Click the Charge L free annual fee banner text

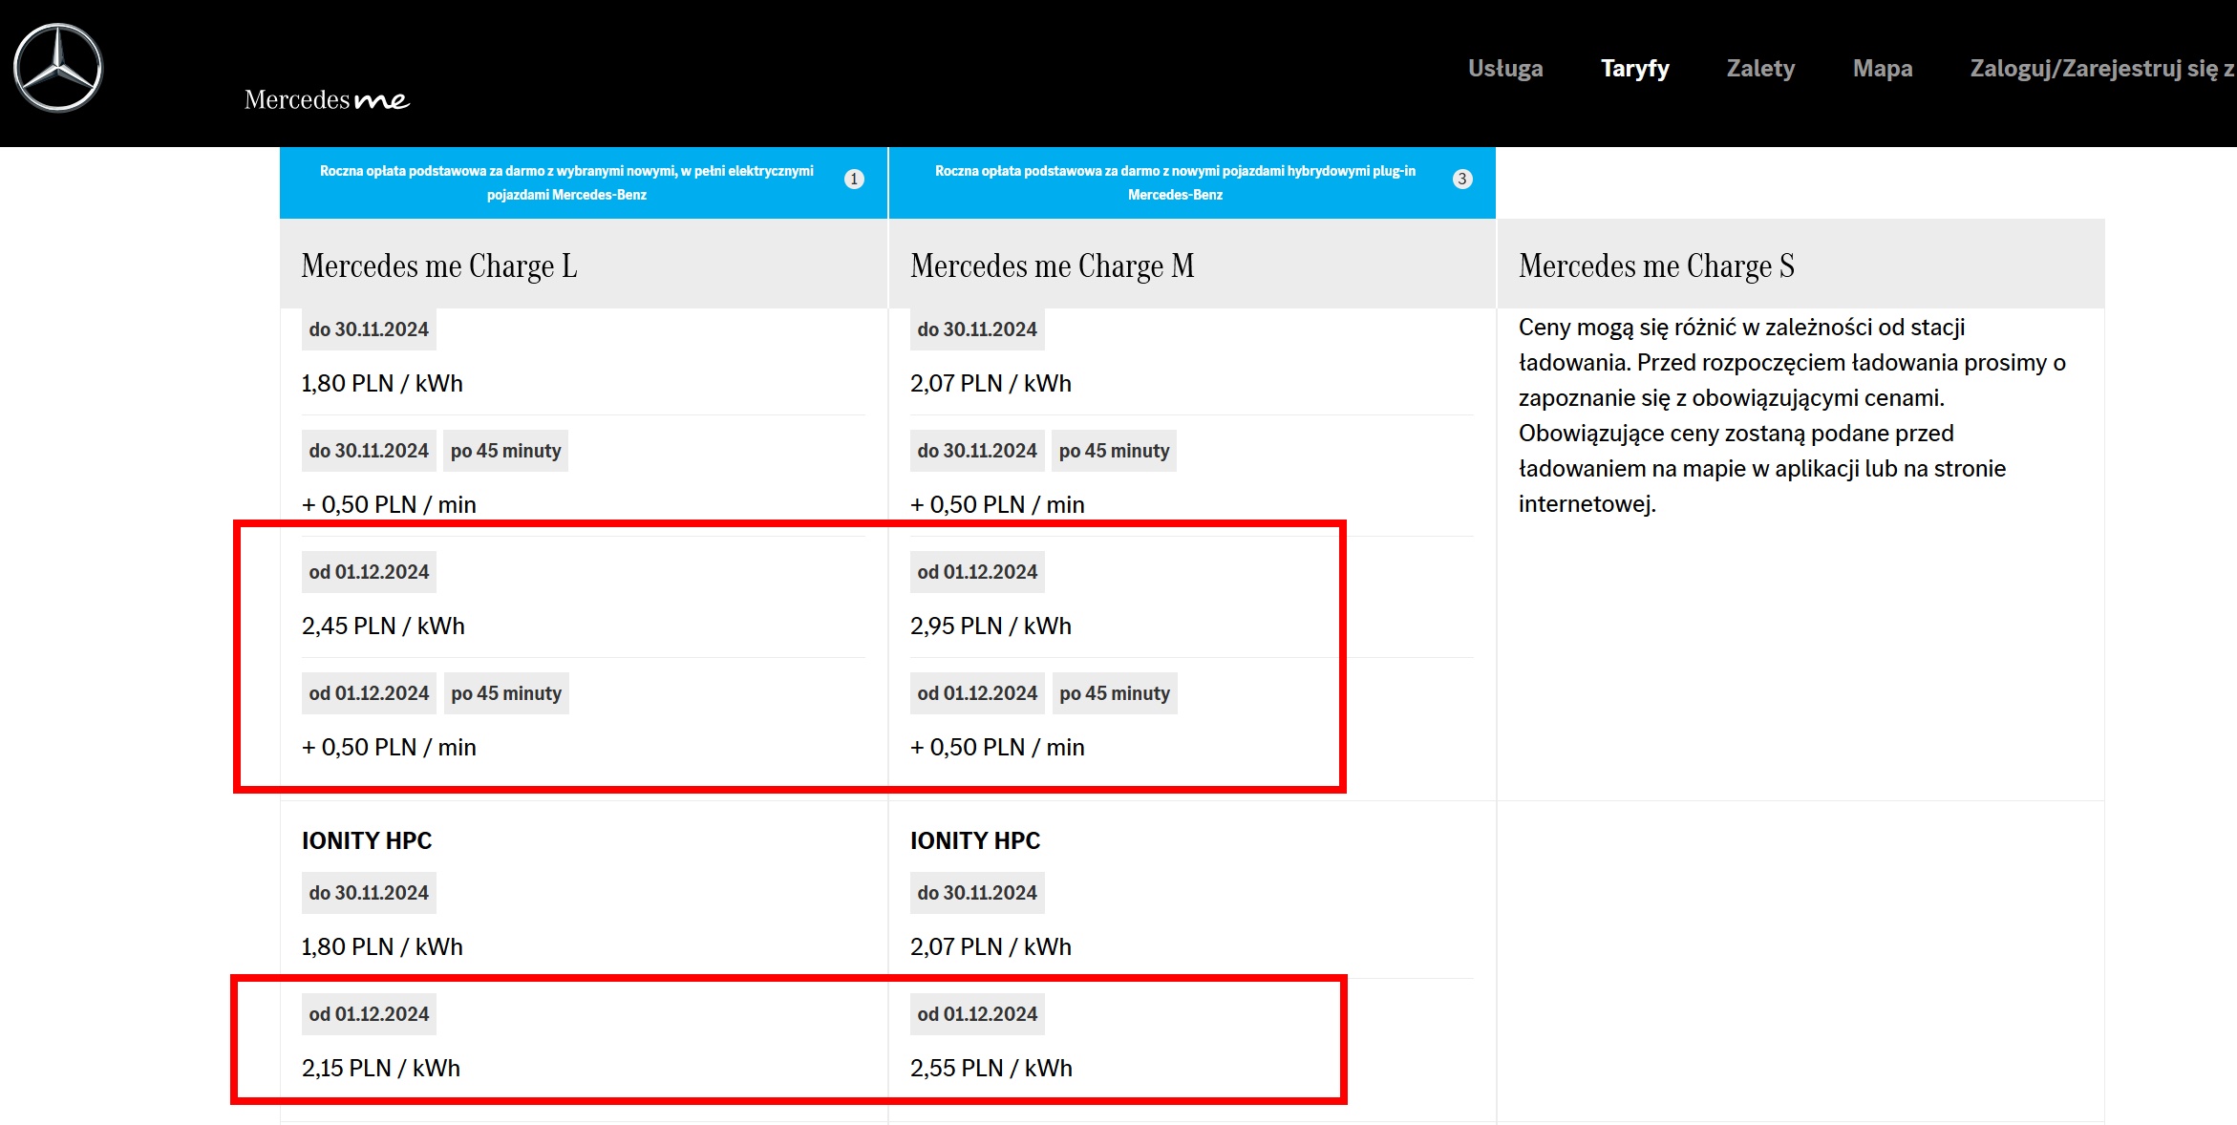(566, 182)
